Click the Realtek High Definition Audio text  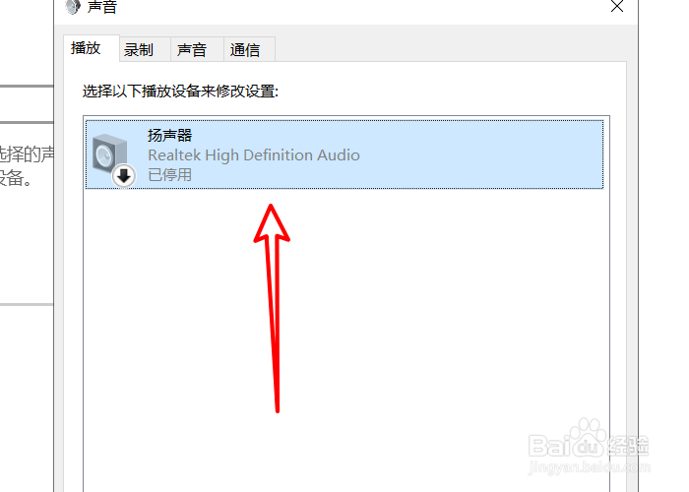[254, 155]
